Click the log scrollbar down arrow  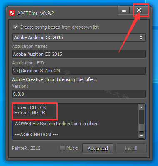(141, 136)
